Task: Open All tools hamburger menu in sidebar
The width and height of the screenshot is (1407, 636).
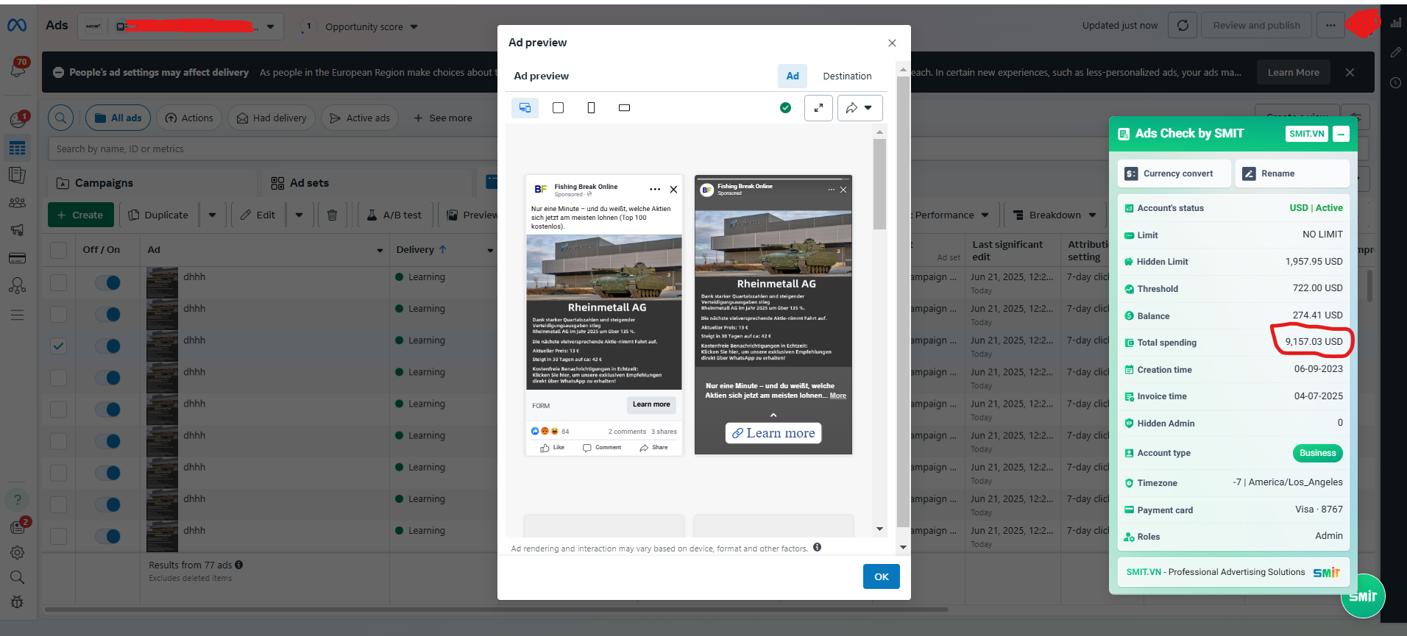Action: click(x=17, y=315)
